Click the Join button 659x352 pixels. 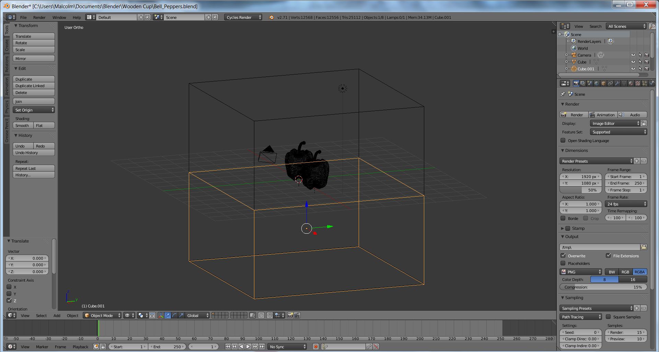34,101
